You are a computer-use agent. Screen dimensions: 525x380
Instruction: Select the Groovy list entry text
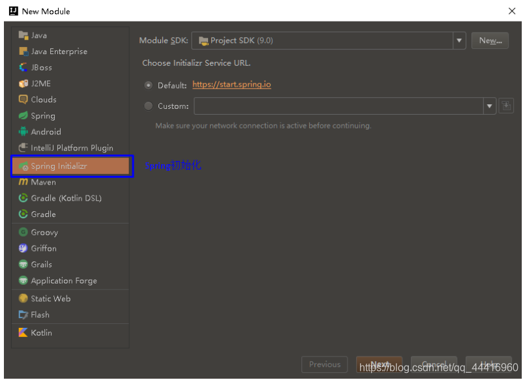pos(44,232)
